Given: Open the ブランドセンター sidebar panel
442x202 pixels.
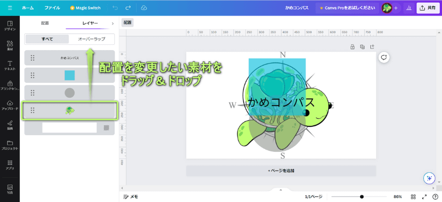Looking at the screenshot, I should pos(10,85).
